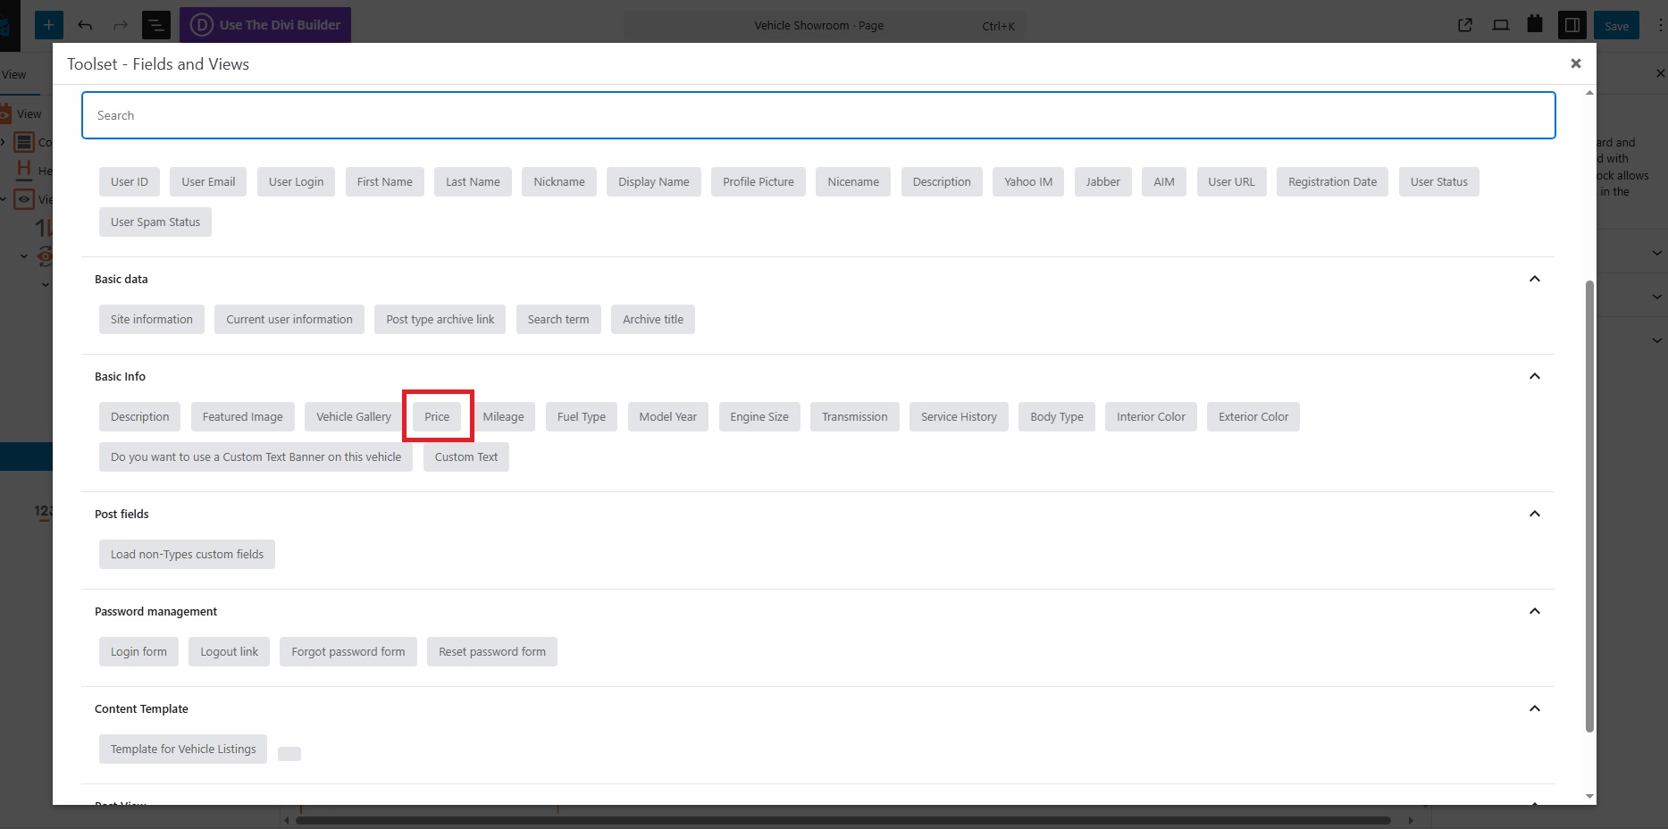Choose the Fuel Type field
This screenshot has width=1668, height=829.
tap(582, 416)
